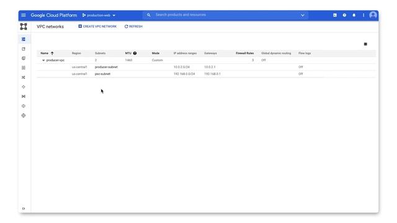The image size is (397, 223).
Task: Click us-central1 in producer-subnet row
Action: tap(79, 67)
